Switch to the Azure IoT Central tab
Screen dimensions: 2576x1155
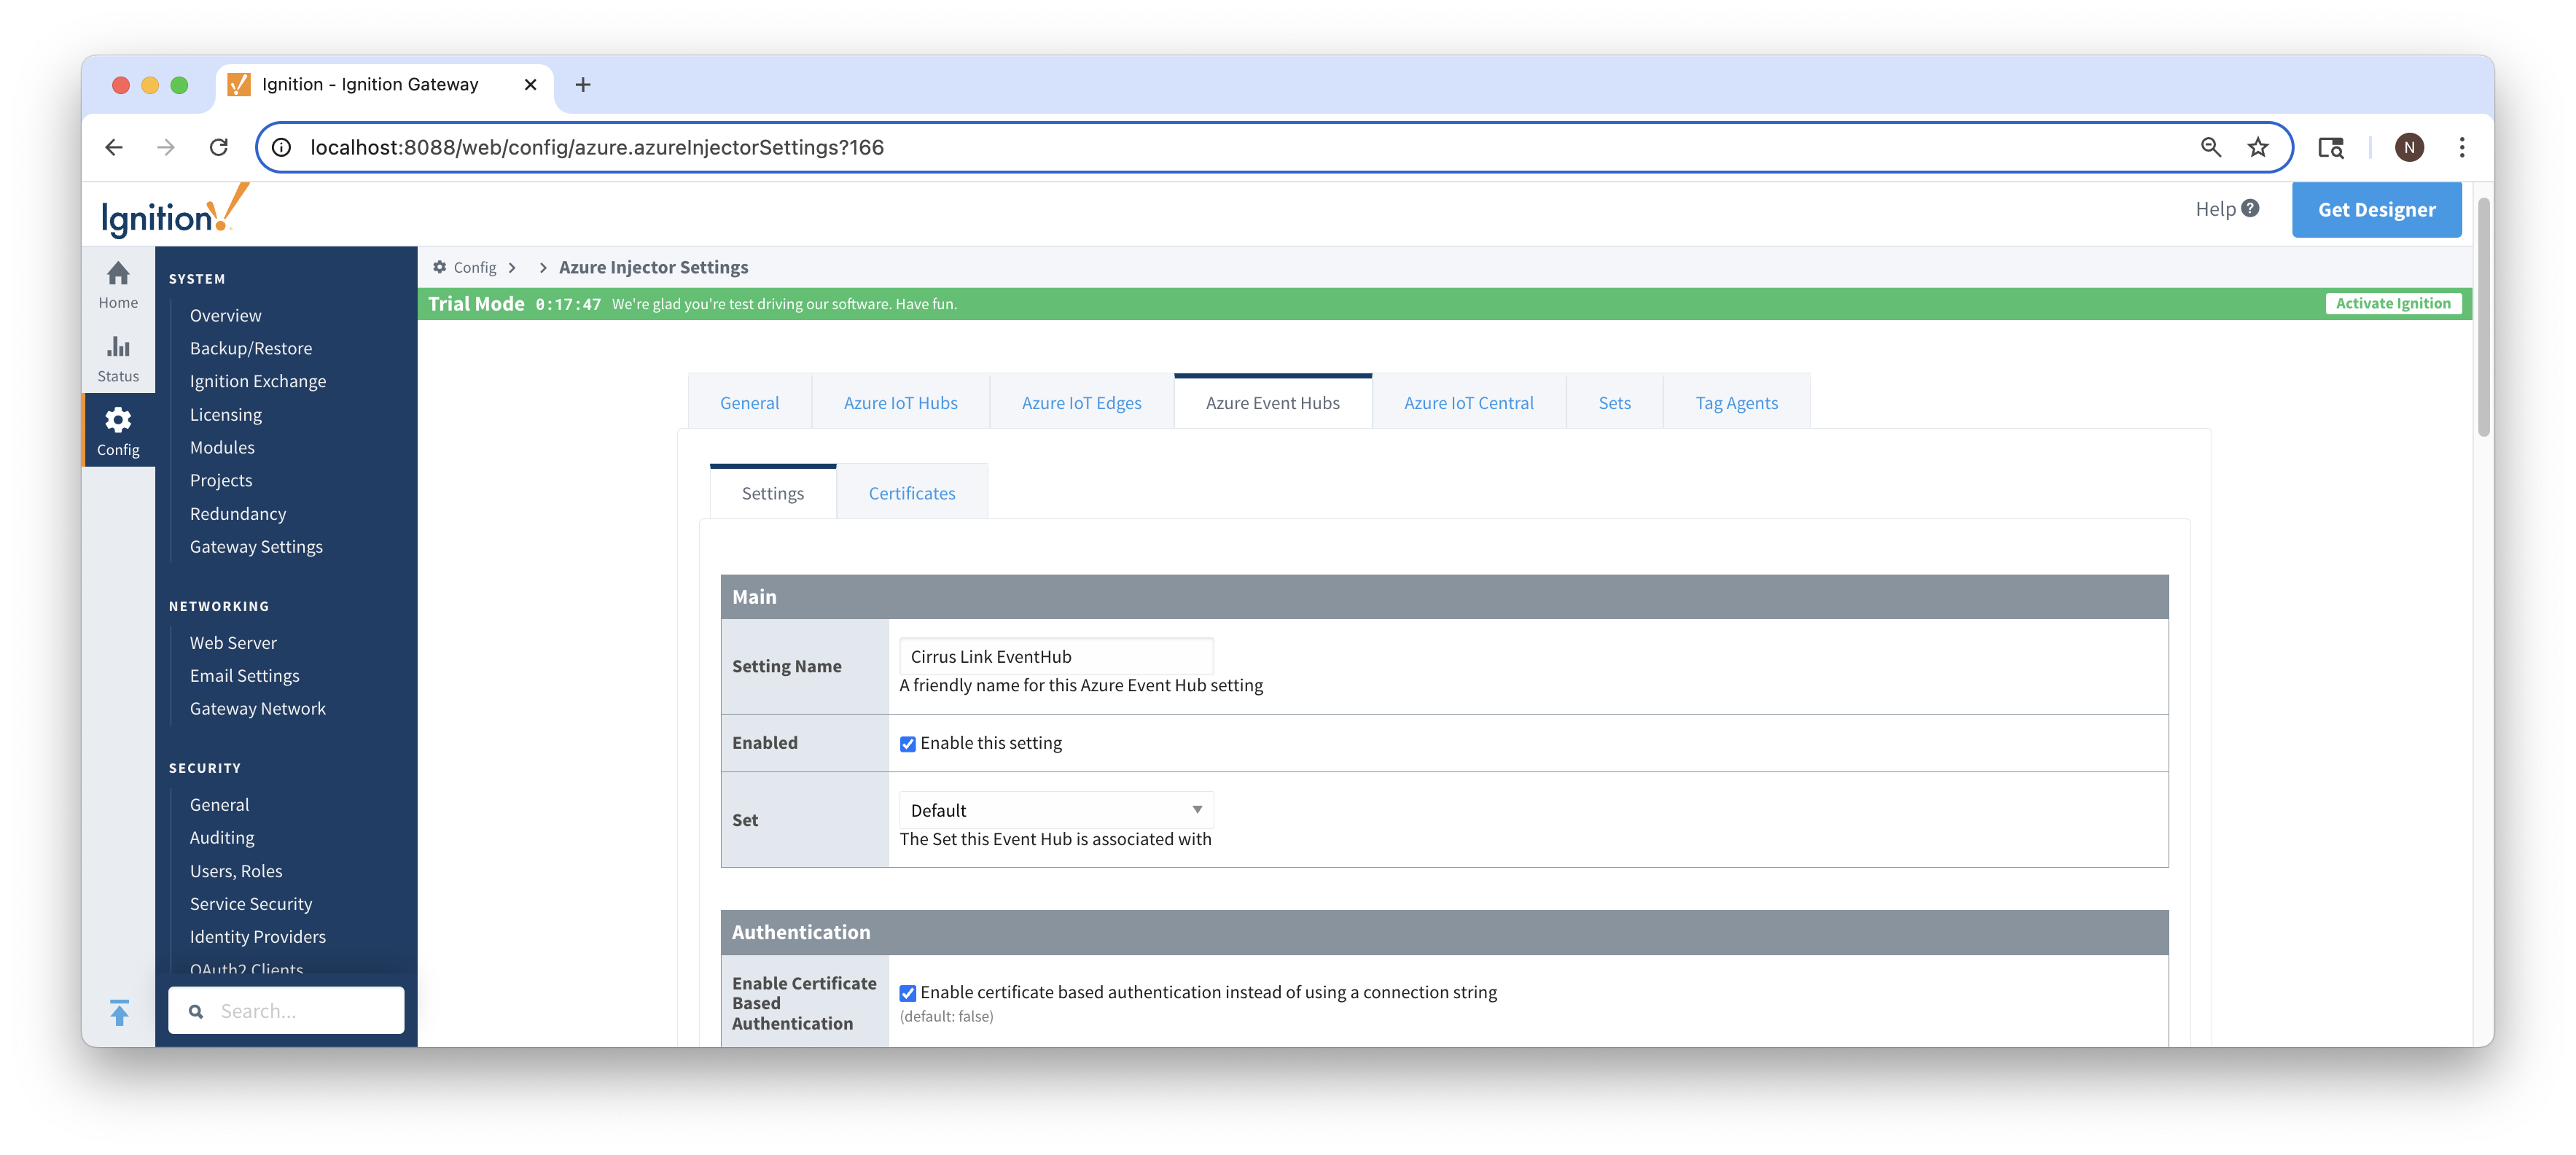(x=1468, y=403)
